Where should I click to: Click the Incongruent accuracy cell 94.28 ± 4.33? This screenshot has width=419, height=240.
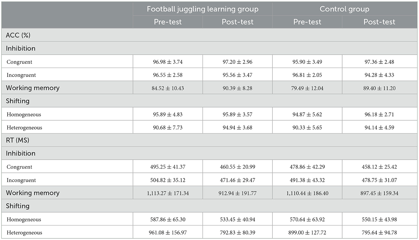(379, 75)
